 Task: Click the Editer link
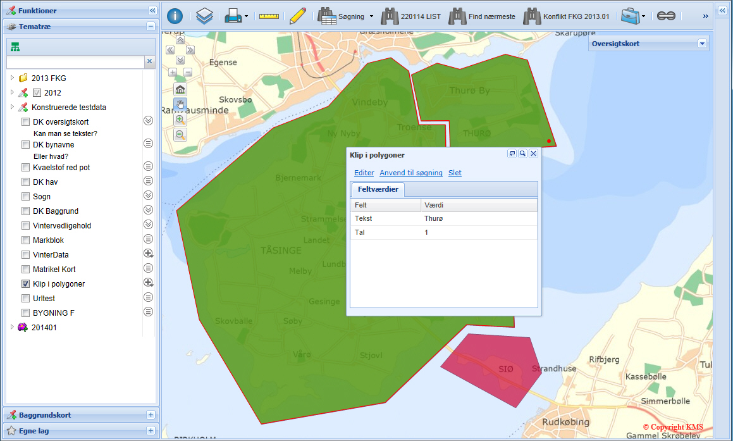point(364,173)
